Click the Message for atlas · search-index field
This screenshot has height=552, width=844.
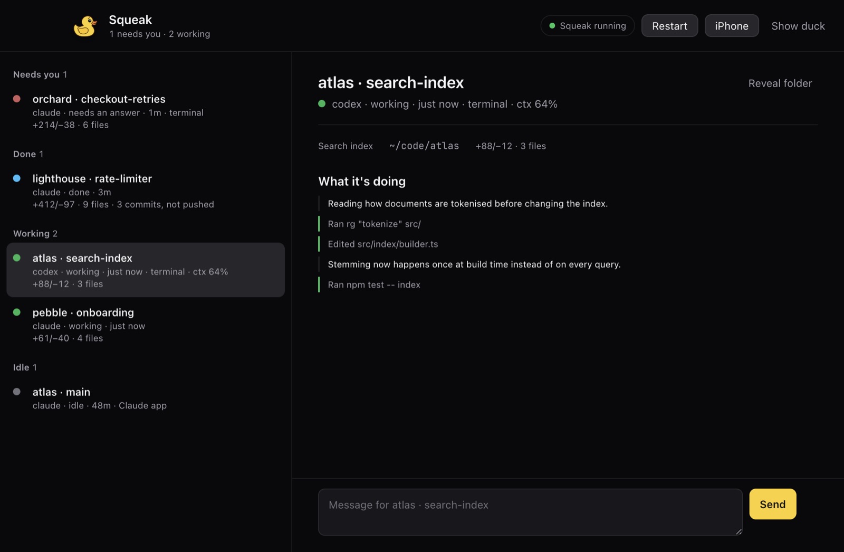coord(530,512)
